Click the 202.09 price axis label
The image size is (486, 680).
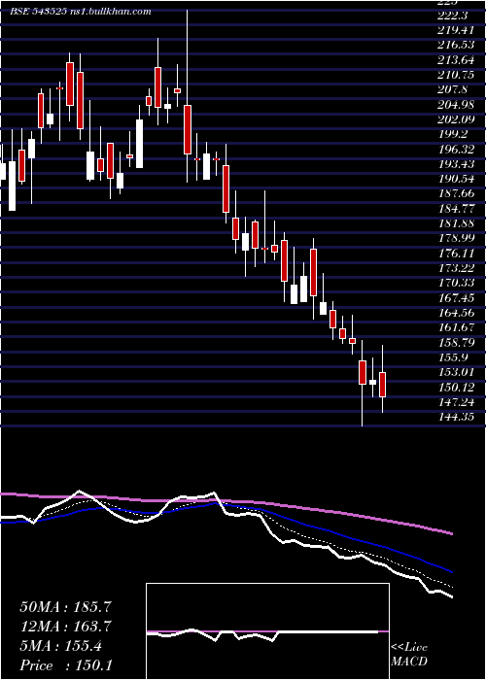click(x=455, y=119)
